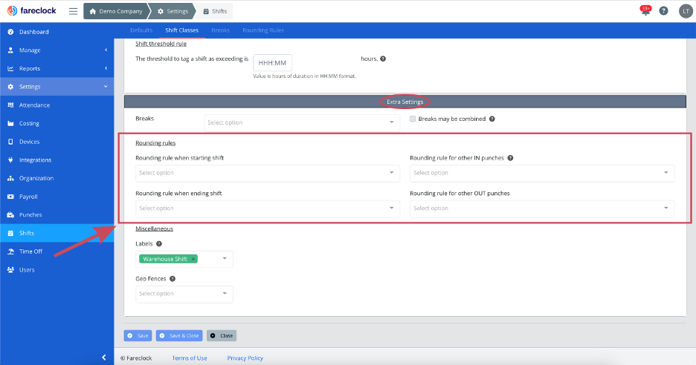Click help icon for other IN punches
This screenshot has width=696, height=365.
510,158
